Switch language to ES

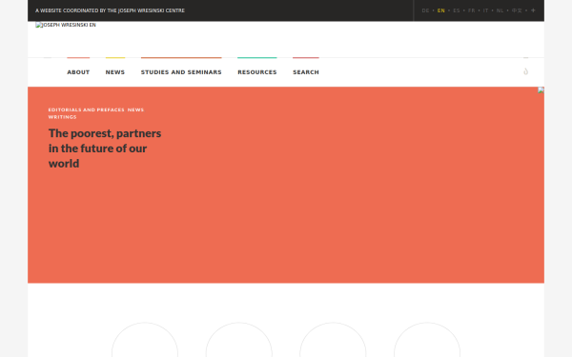457,10
